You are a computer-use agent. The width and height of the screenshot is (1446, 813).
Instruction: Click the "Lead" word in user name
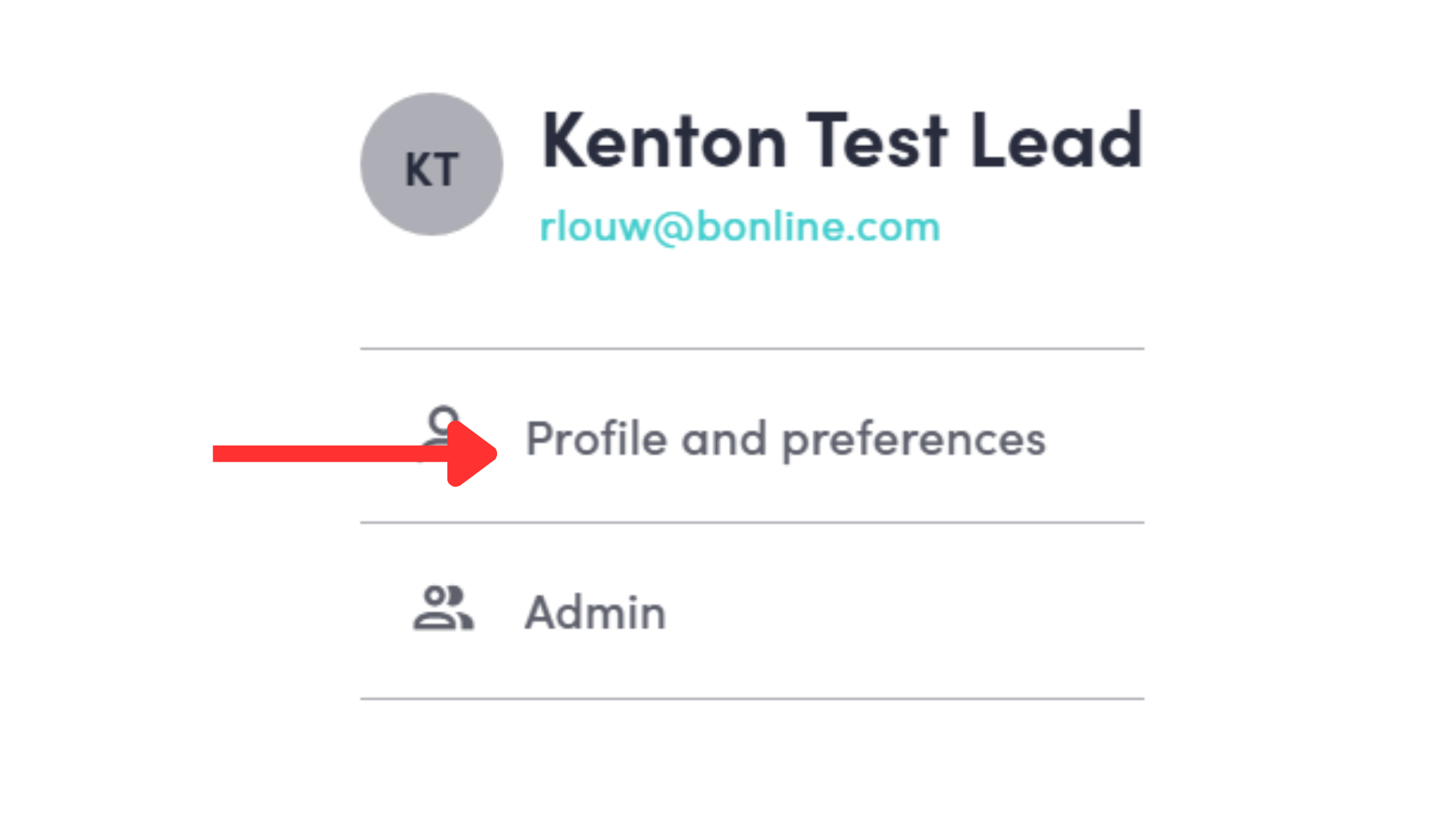point(1057,141)
